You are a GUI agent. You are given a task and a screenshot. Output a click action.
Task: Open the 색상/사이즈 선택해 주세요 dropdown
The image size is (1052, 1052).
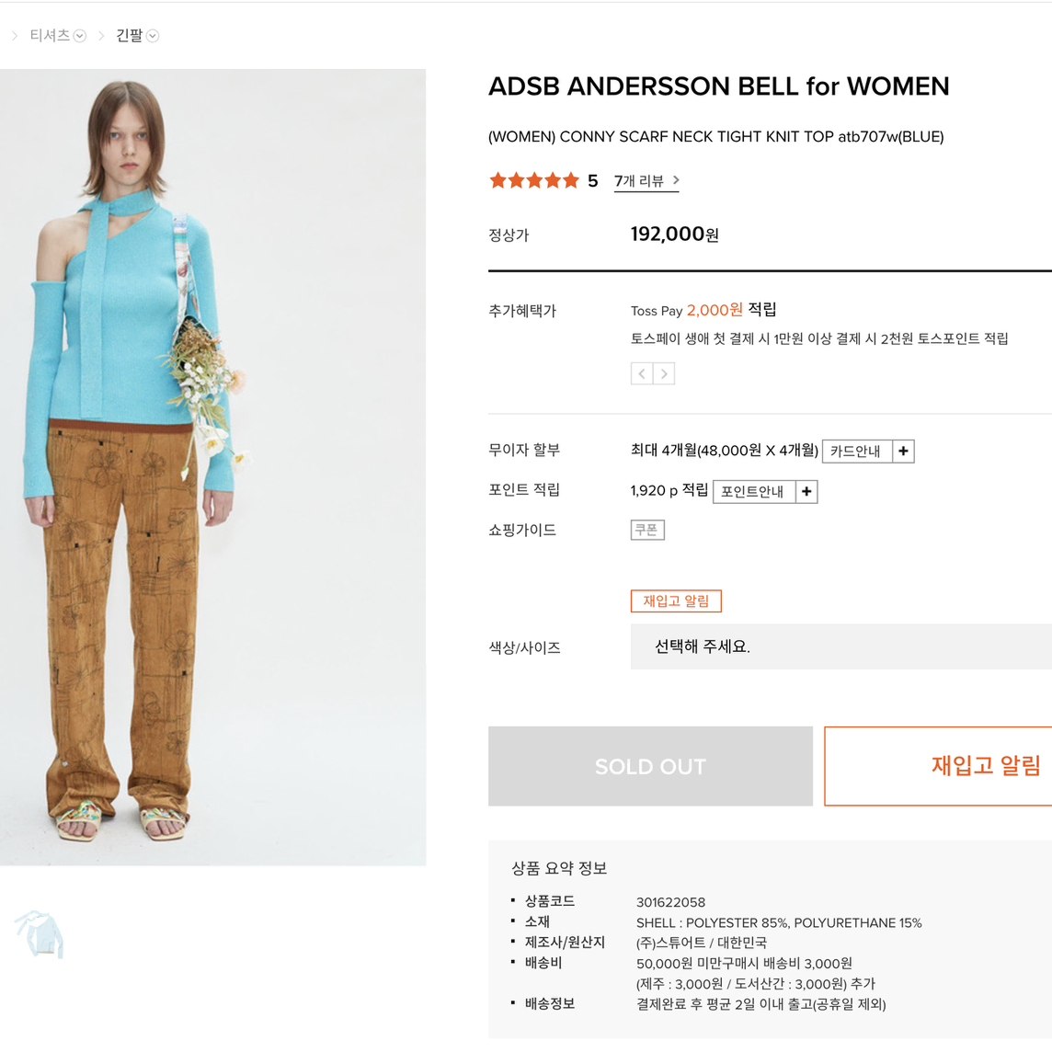coord(841,646)
